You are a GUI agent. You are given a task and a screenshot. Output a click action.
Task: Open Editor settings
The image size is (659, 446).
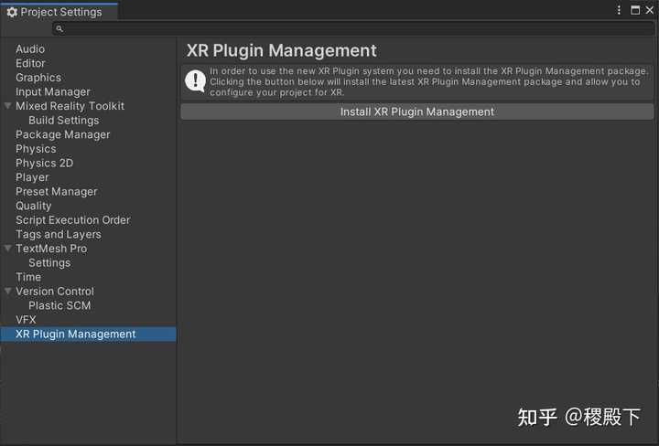(30, 63)
